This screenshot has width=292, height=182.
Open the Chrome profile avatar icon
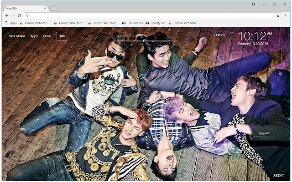point(254,4)
